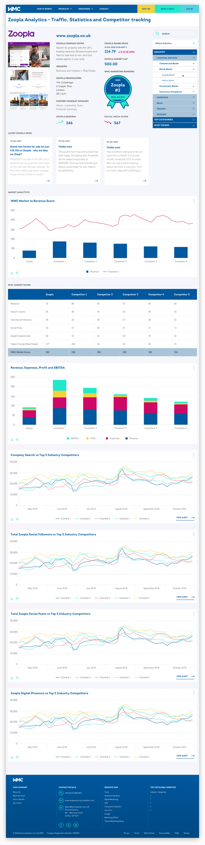Click arrow on the 28 Jul 2020 news card
The width and height of the screenshot is (205, 845).
click(x=145, y=181)
